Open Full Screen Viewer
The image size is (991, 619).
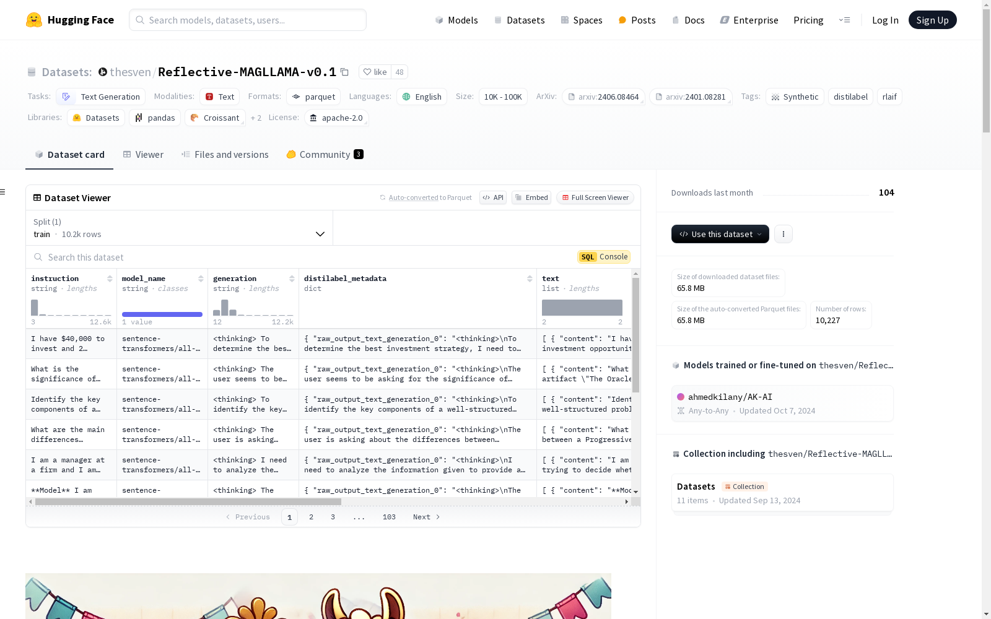coord(595,197)
